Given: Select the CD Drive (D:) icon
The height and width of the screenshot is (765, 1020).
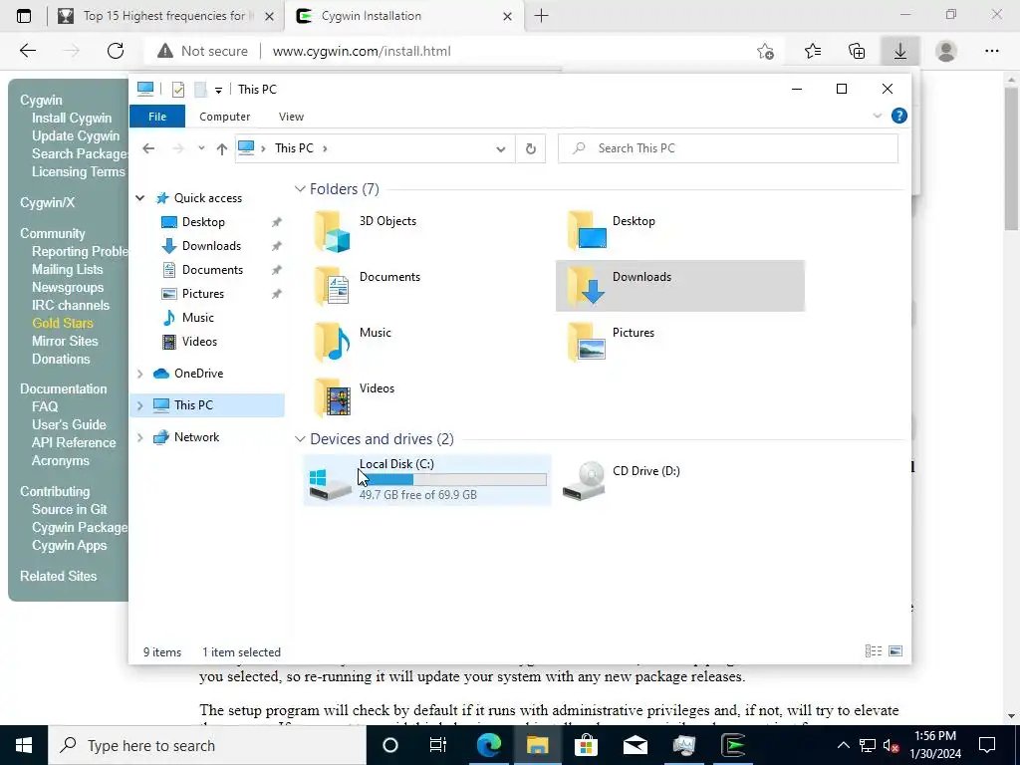Looking at the screenshot, I should (584, 481).
